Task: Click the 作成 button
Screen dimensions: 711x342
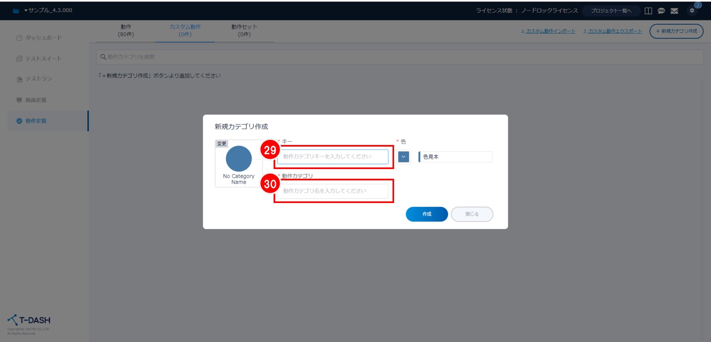Action: click(x=427, y=214)
